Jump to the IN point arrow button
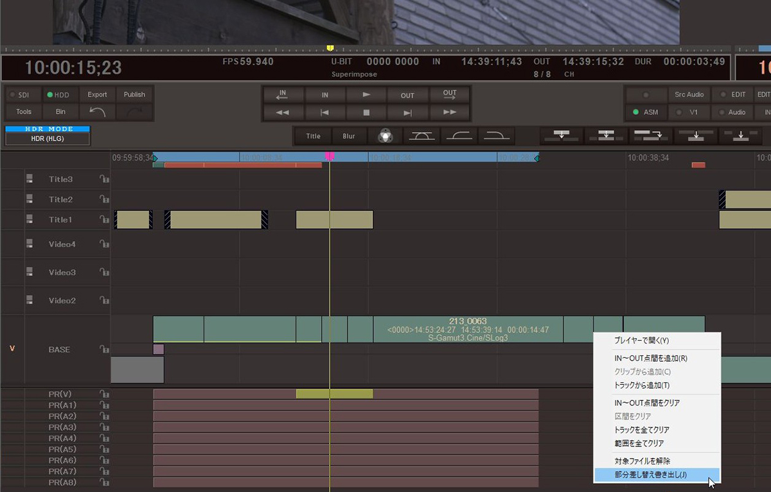771x492 pixels. pyautogui.click(x=283, y=94)
